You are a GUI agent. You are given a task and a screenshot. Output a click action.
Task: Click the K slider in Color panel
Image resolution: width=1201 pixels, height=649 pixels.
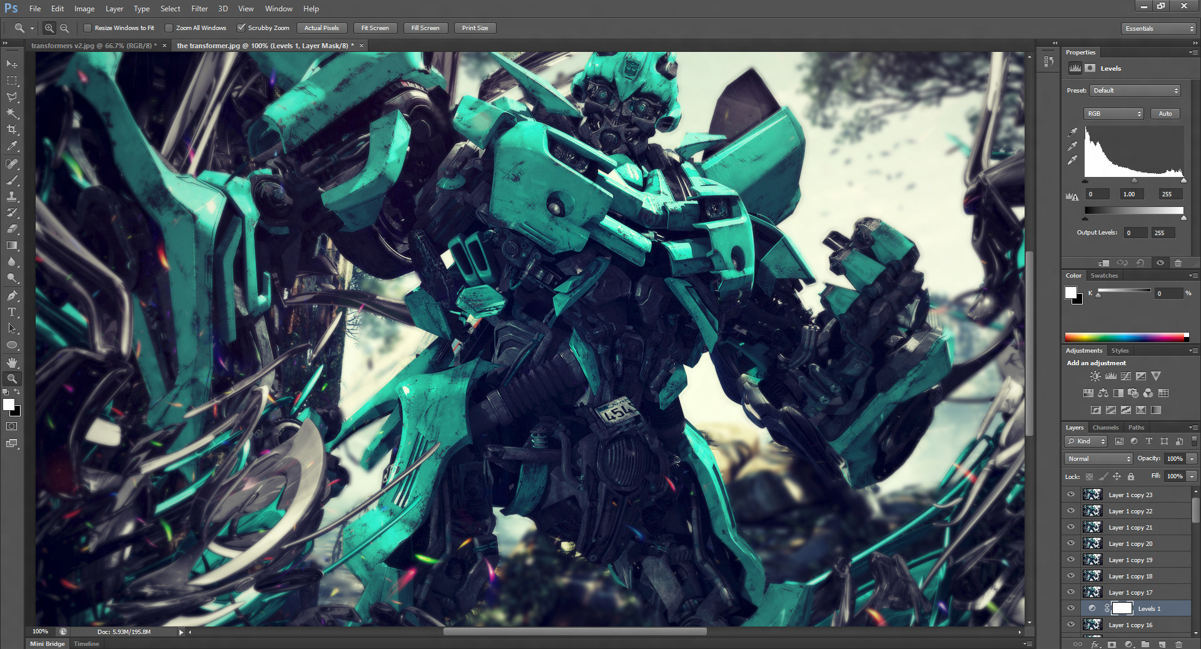(1124, 292)
